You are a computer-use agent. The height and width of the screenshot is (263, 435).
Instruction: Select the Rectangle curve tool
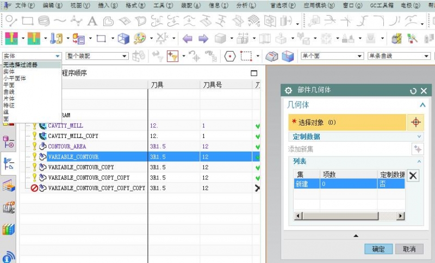(28, 21)
